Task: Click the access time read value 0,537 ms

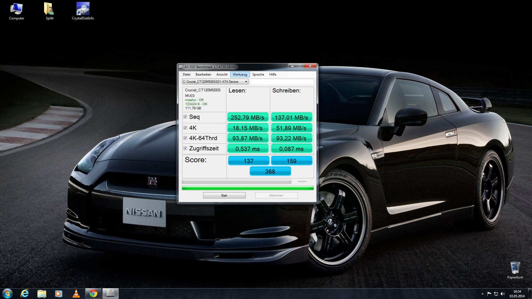Action: (x=248, y=149)
